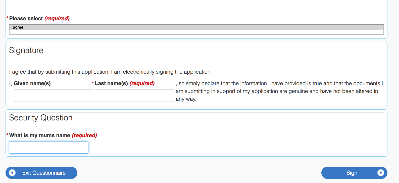Click the 'Last name(s) (required)' label

pos(125,83)
